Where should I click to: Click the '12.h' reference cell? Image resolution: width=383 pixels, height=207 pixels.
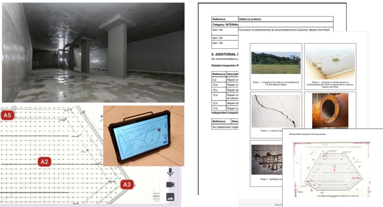(x=219, y=103)
